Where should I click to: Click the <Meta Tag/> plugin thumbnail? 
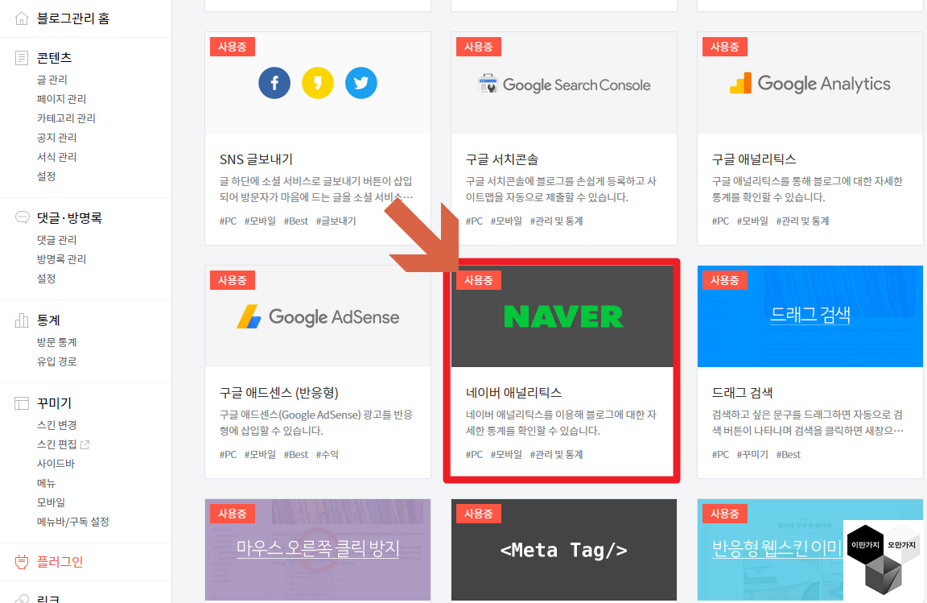coord(563,550)
